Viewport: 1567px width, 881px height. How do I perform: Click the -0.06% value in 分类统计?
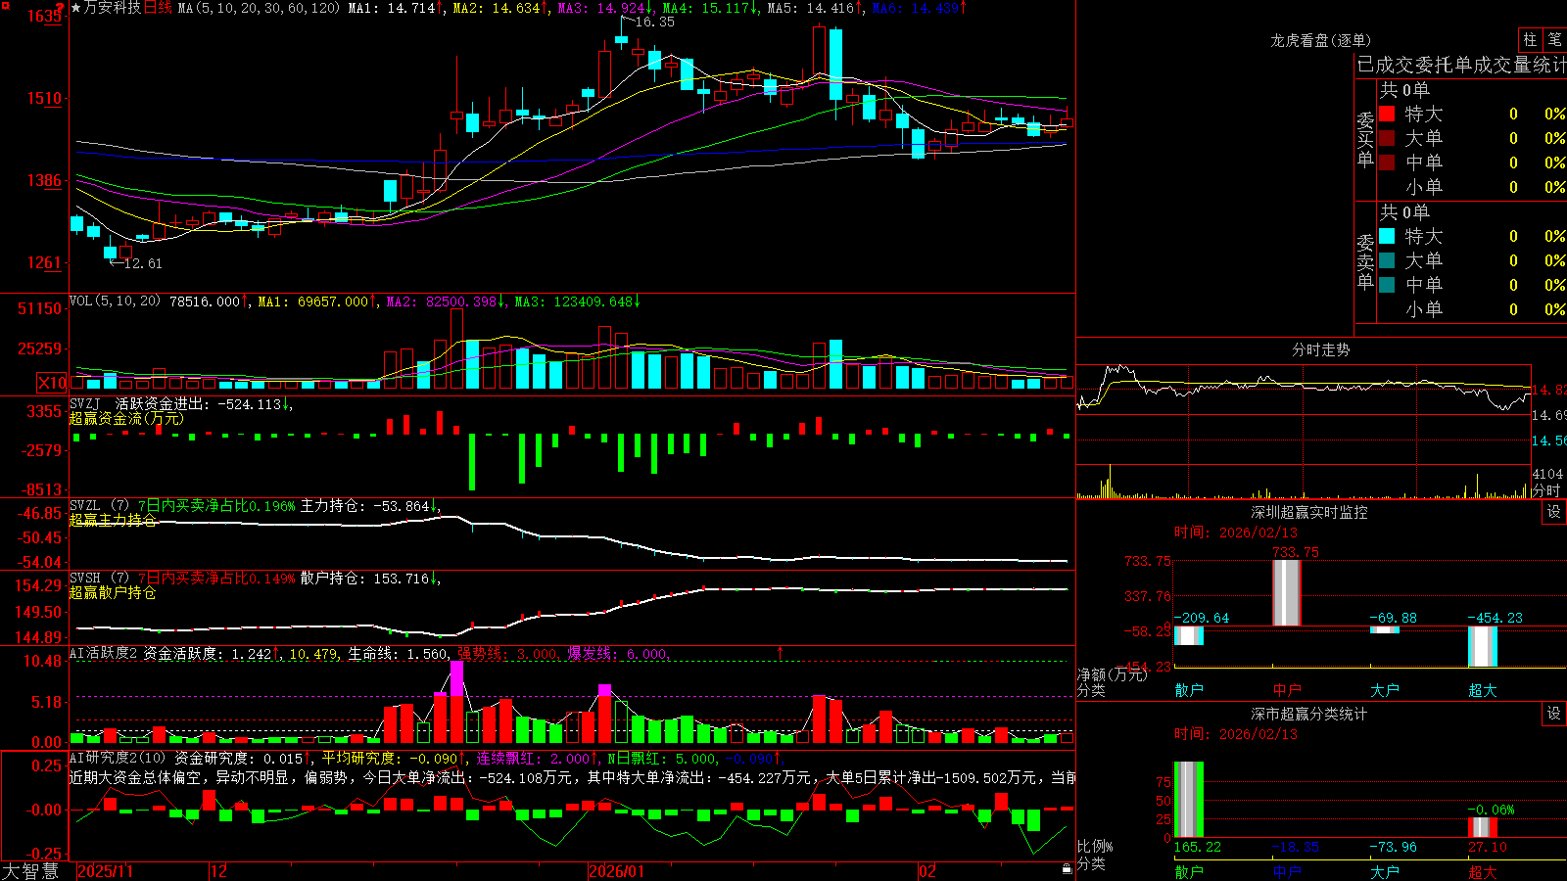click(x=1492, y=810)
